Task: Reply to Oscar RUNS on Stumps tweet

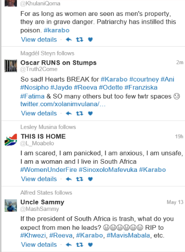Action: tap(69, 113)
